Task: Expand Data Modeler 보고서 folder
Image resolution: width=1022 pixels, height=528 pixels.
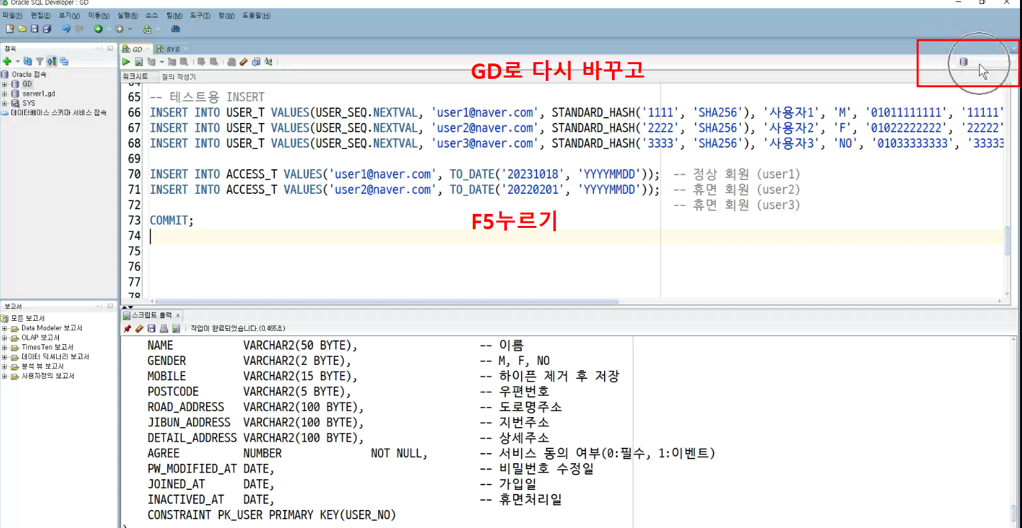Action: point(5,328)
